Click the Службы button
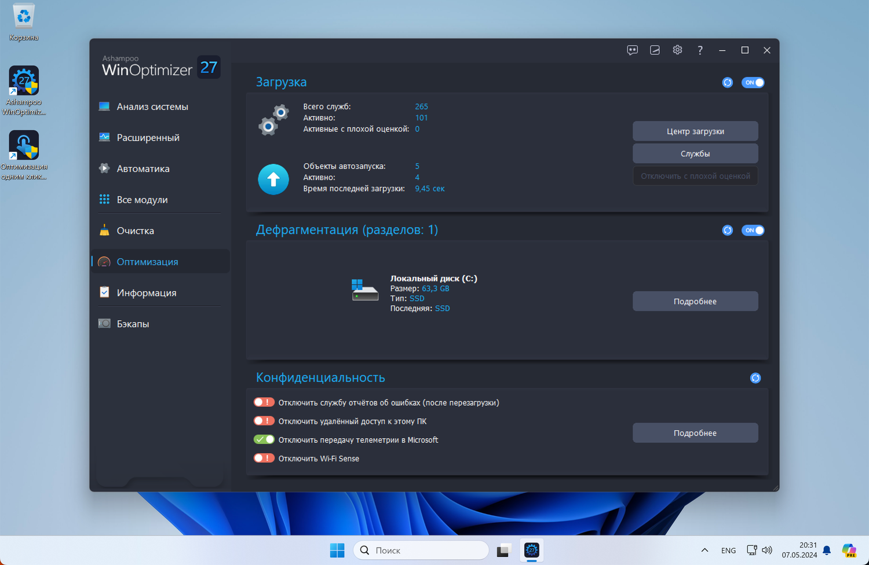 695,153
